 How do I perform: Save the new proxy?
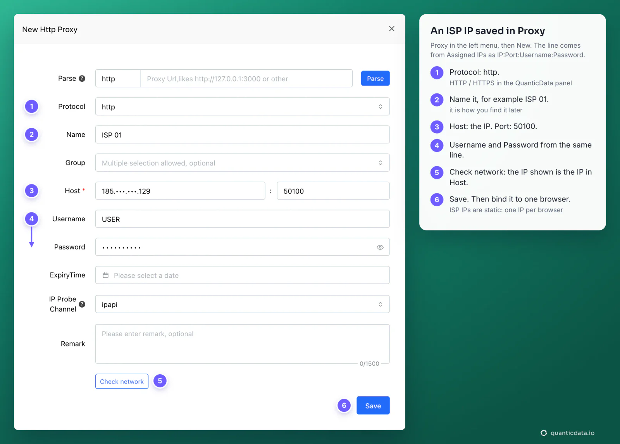point(373,406)
